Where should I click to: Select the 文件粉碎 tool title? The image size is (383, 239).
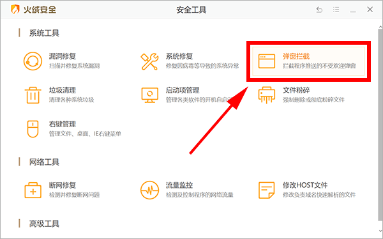click(x=296, y=90)
